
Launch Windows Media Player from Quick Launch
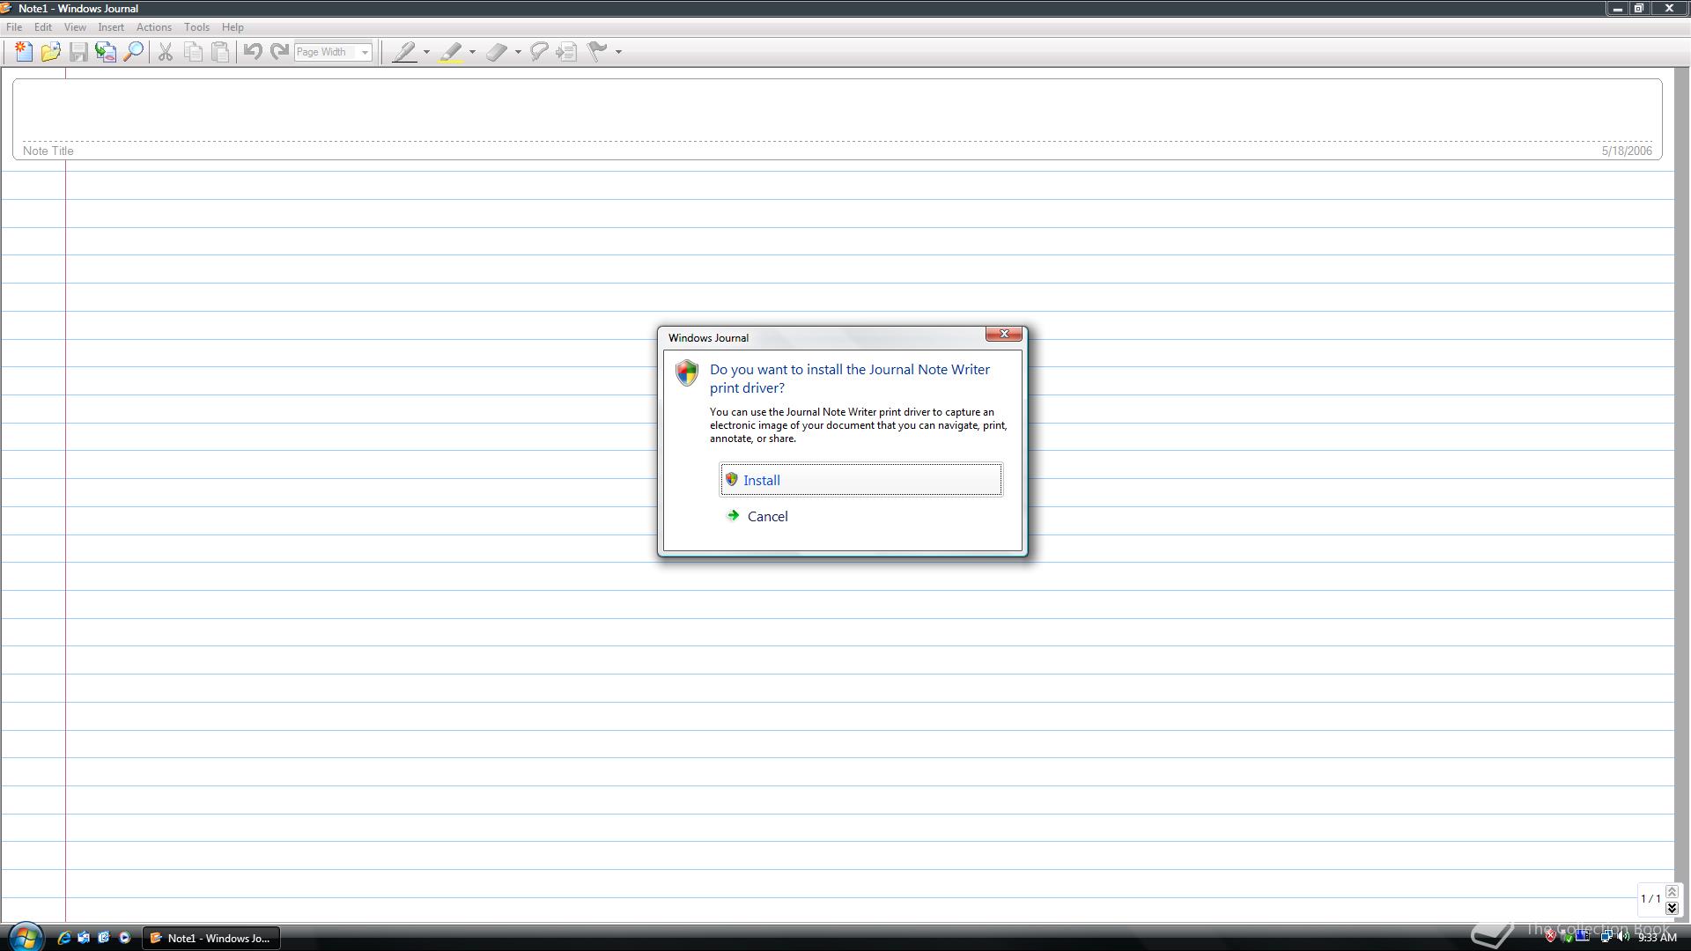[124, 938]
